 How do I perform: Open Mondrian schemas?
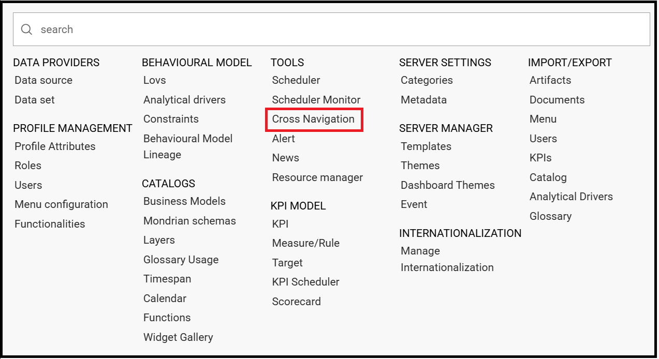point(189,221)
